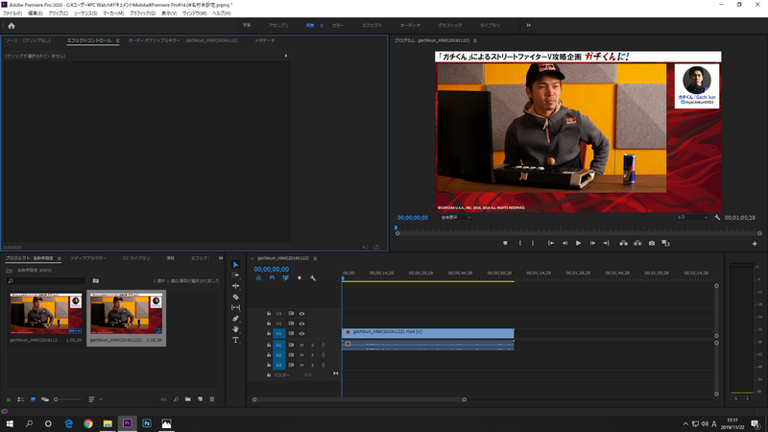This screenshot has width=768, height=432.
Task: Click the Export Frame camera icon
Action: tap(652, 243)
